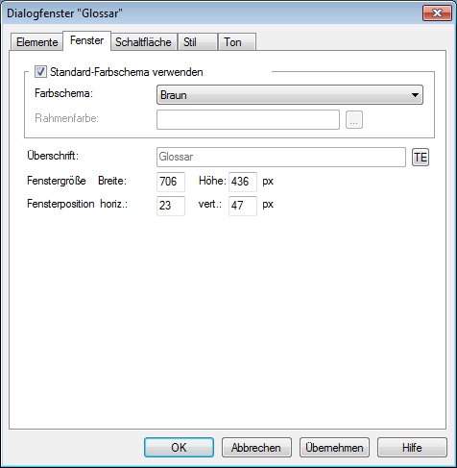Confirm with the OK button
457x468 pixels.
[179, 448]
